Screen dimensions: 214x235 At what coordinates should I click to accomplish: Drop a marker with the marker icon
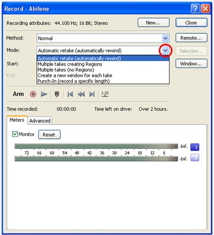[x=57, y=94]
